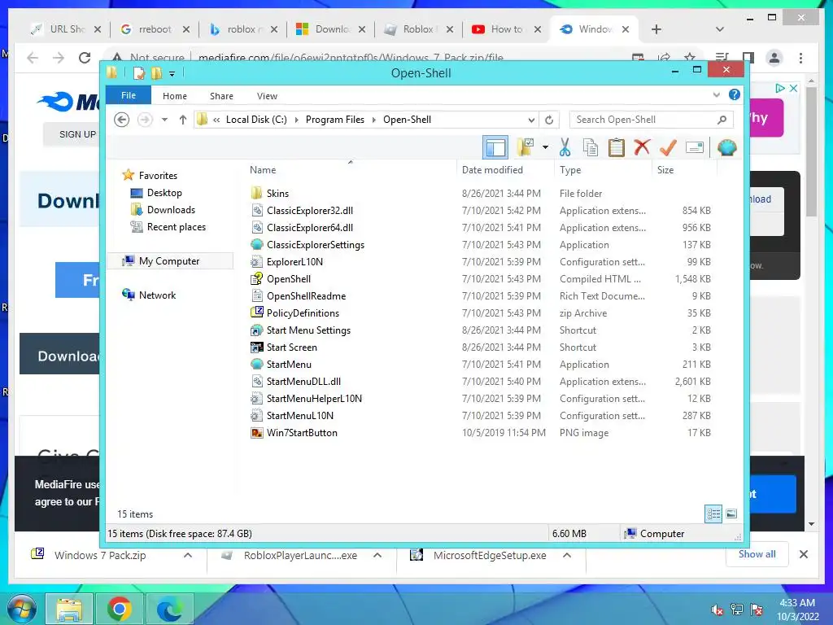Viewport: 833px width, 625px height.
Task: Click the orange checkmark Properties icon
Action: tap(668, 147)
